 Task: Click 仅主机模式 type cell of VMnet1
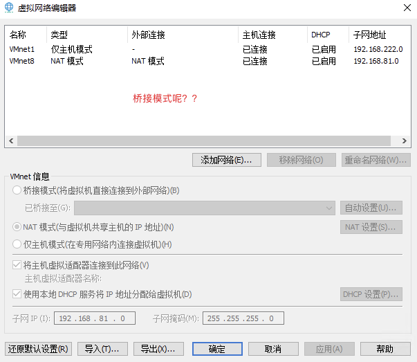(x=71, y=49)
